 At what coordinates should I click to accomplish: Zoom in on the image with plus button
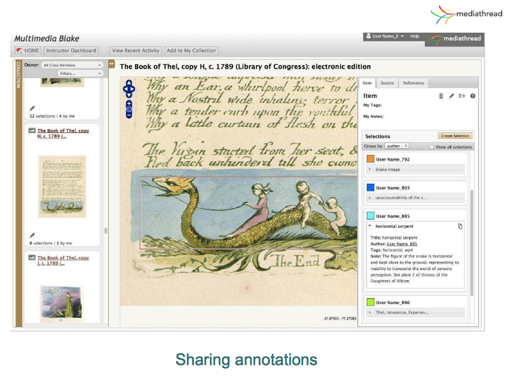click(x=129, y=102)
